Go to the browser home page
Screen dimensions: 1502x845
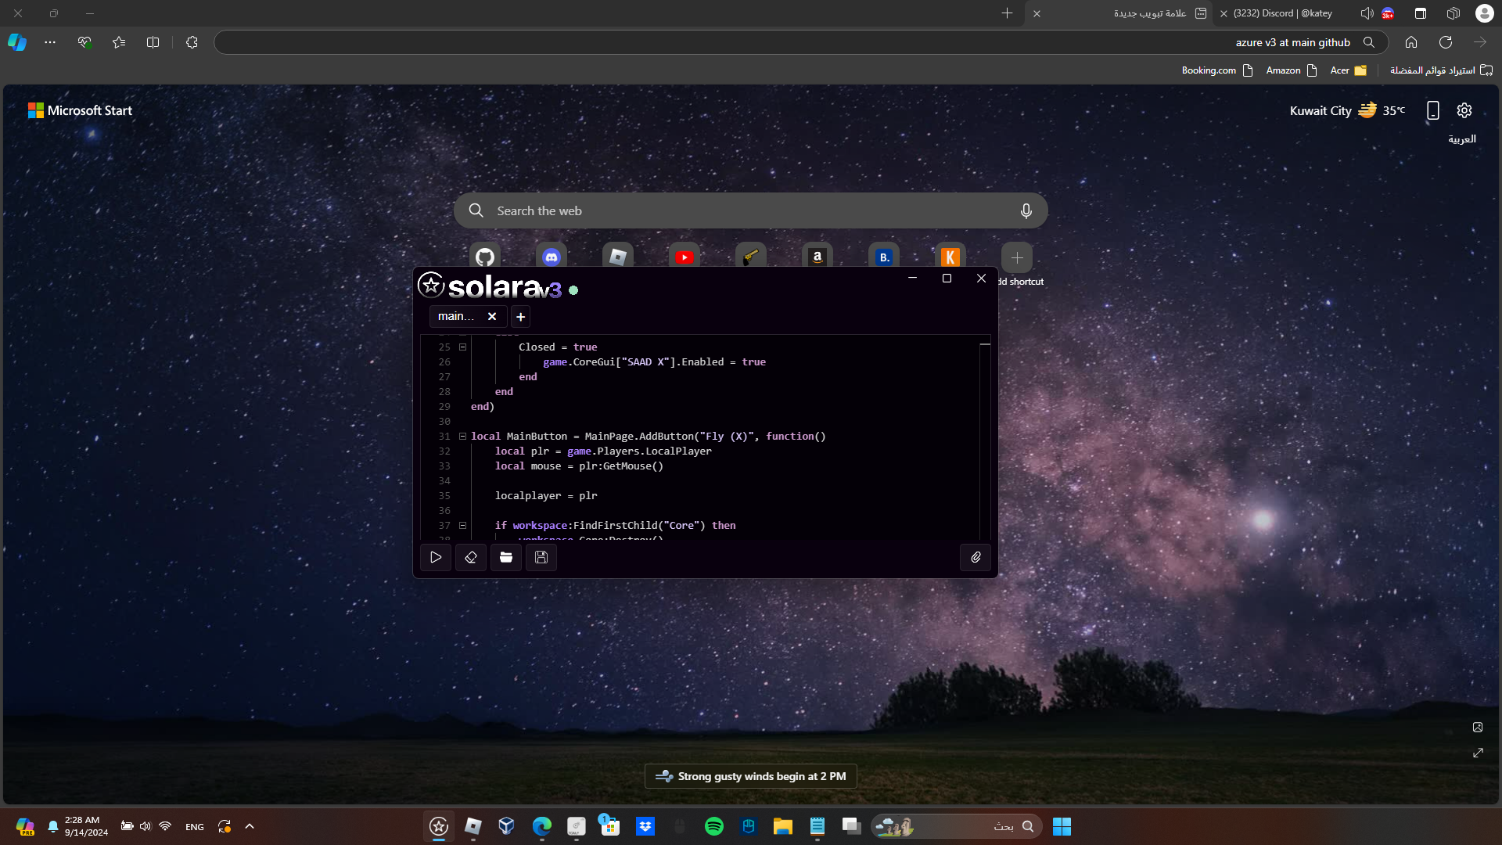(x=1411, y=42)
